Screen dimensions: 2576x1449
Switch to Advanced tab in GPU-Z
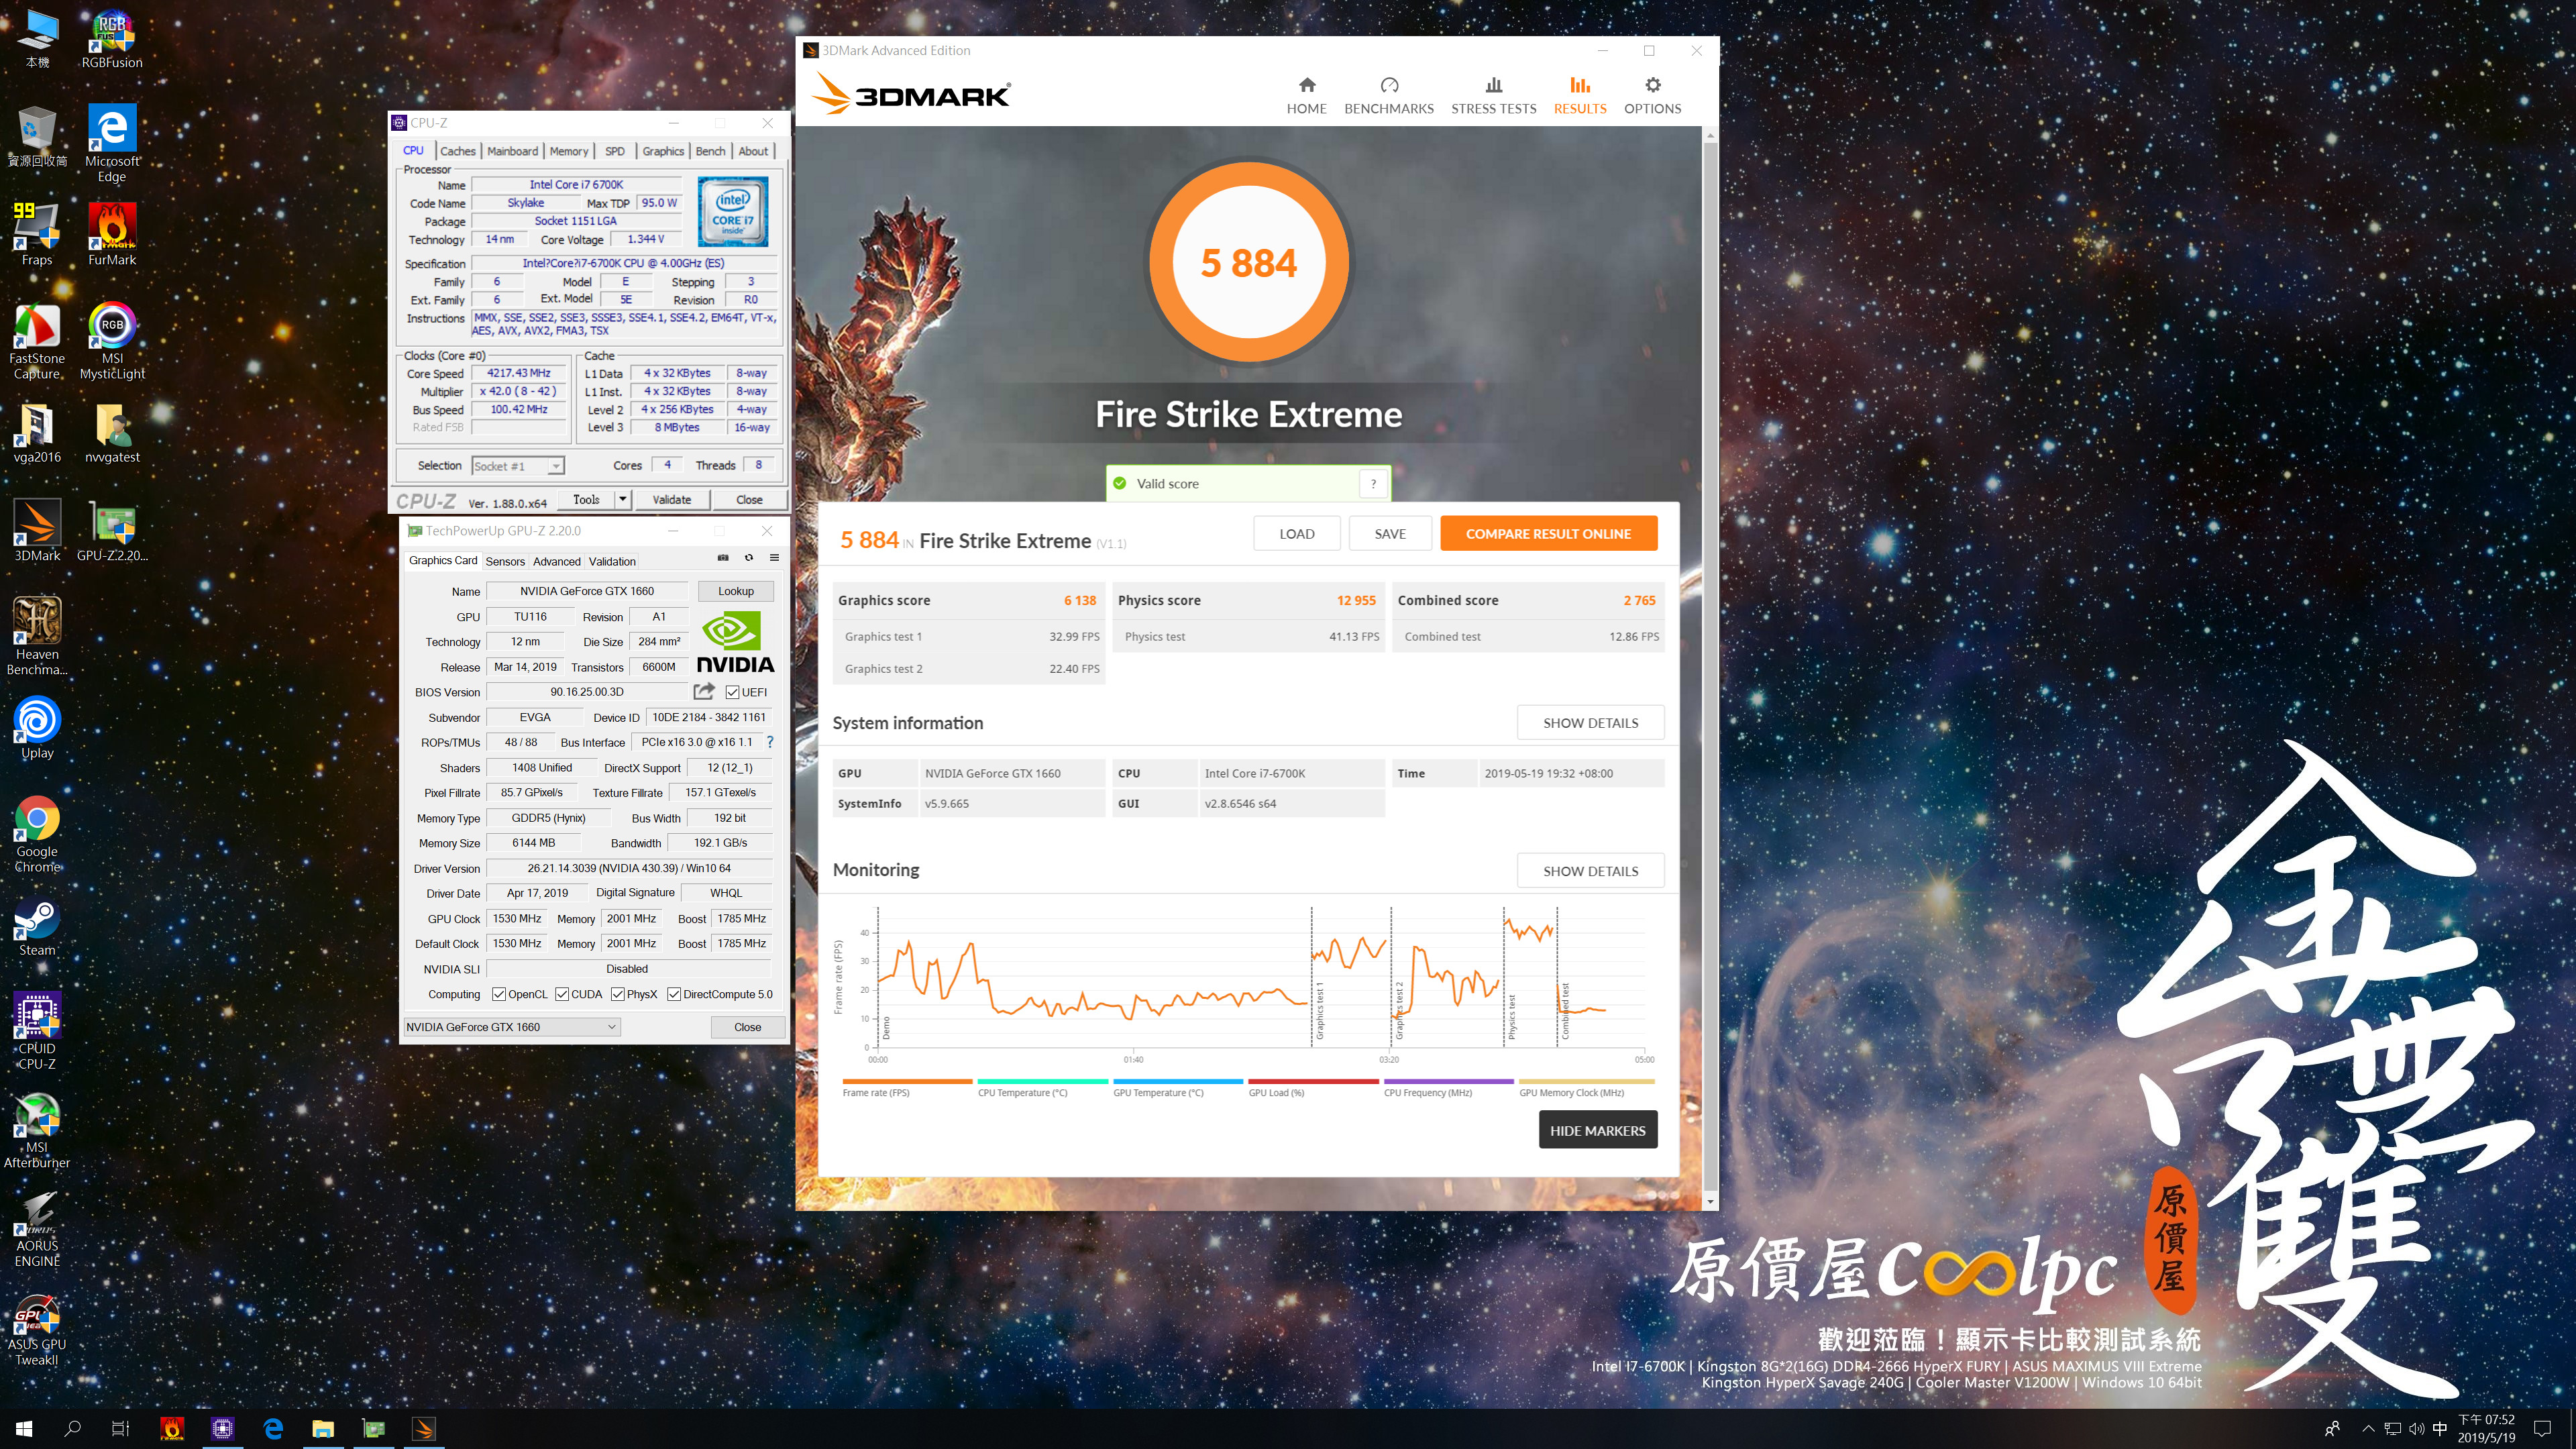tap(556, 561)
